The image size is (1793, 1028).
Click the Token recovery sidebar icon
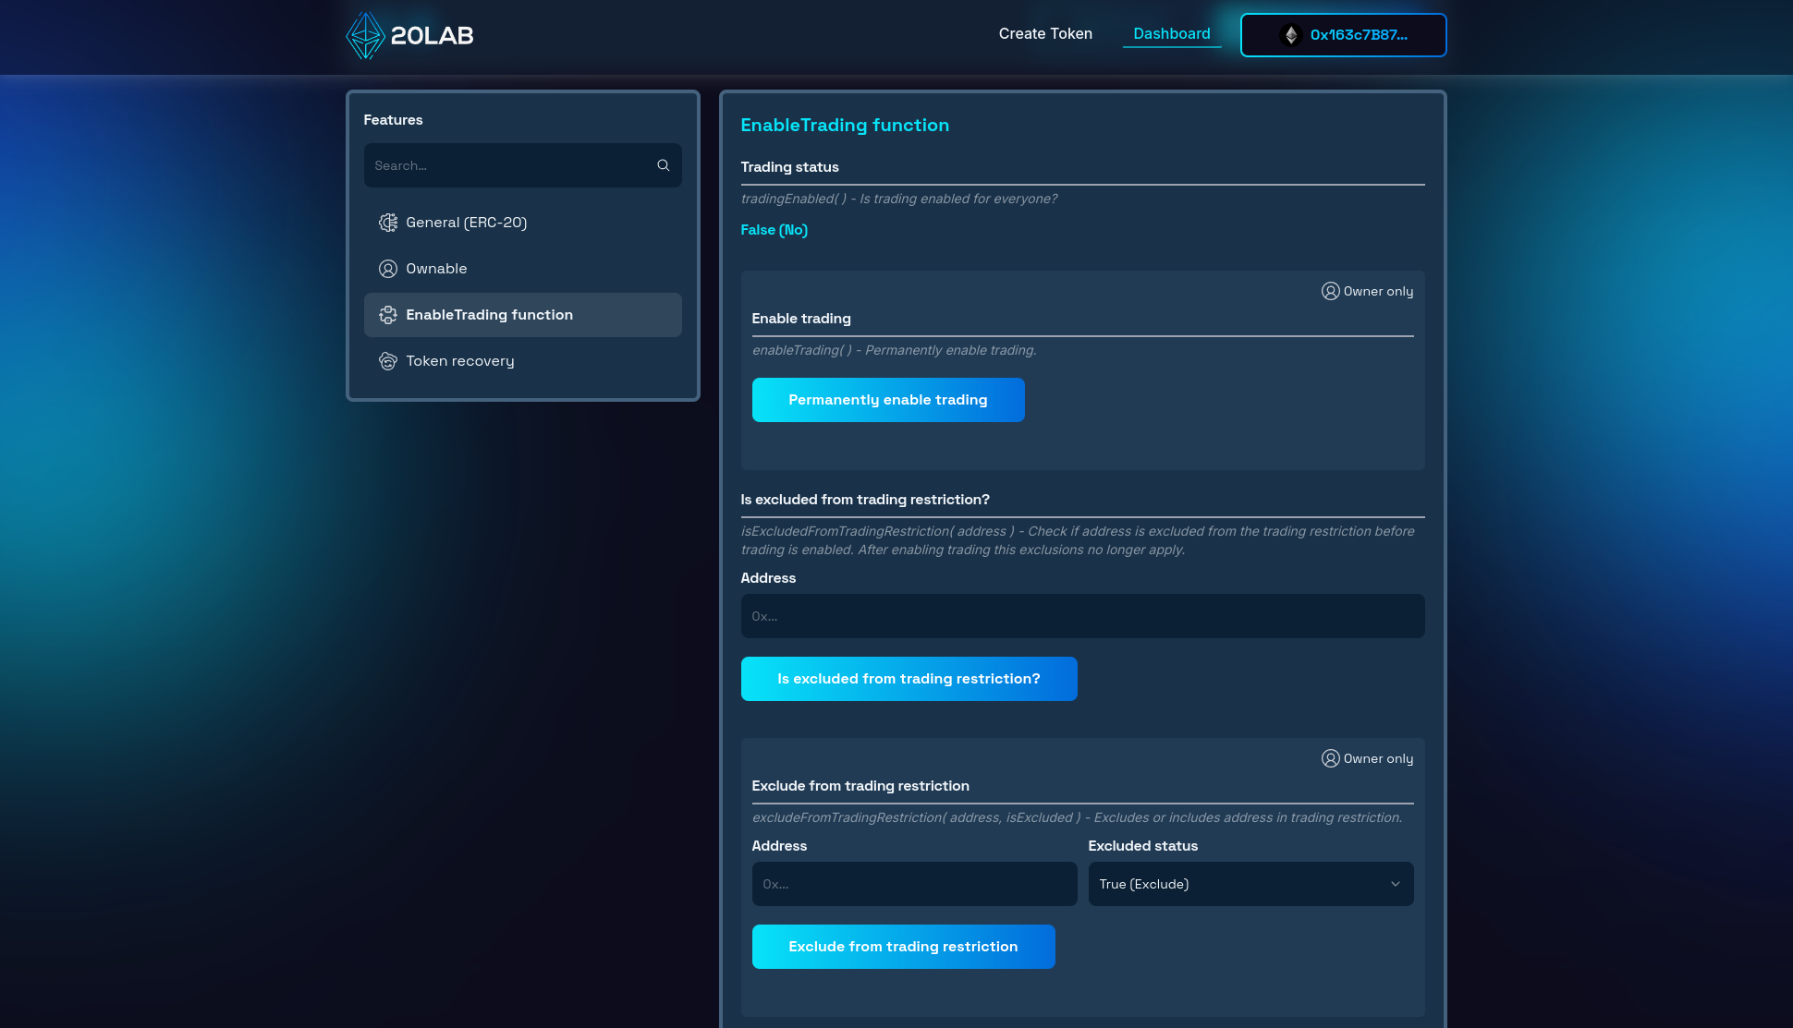point(388,361)
